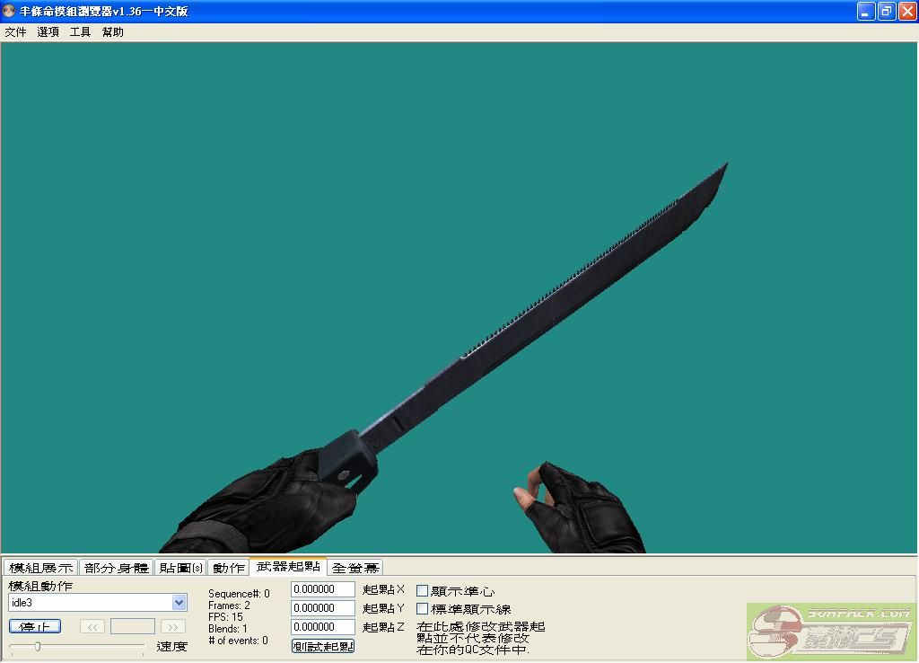
Task: Enable the 顯示準心 checkbox
Action: click(x=423, y=591)
